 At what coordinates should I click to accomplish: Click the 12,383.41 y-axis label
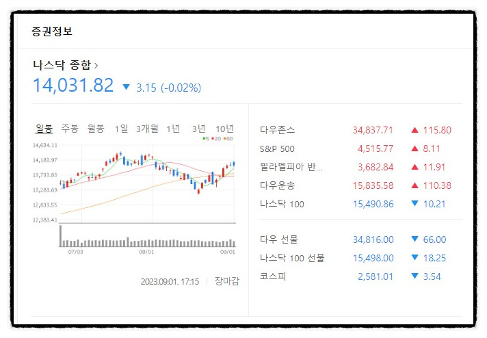point(45,220)
